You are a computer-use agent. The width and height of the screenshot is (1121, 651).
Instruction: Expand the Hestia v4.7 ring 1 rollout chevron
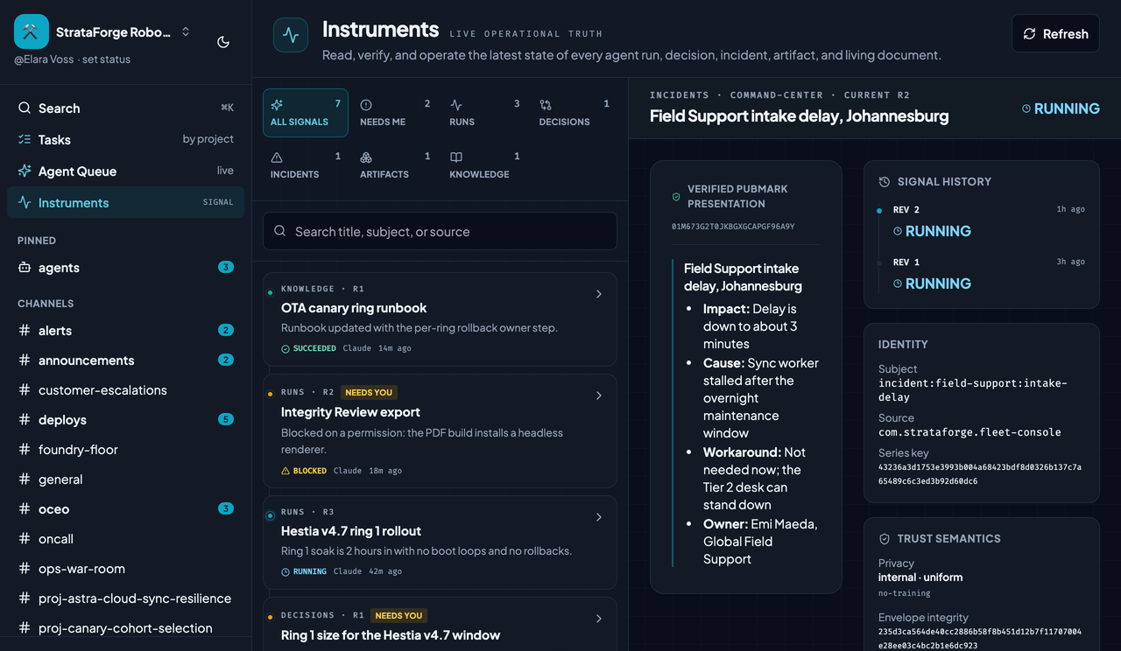point(599,517)
